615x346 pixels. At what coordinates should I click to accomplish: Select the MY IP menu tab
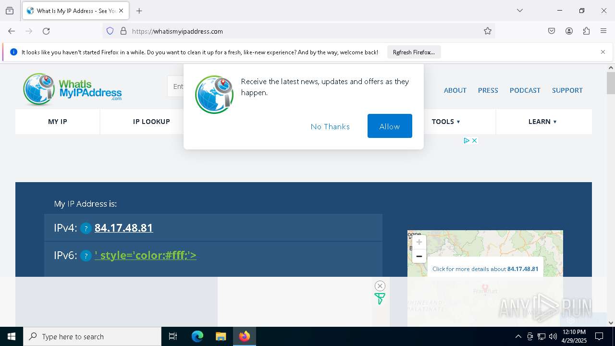(58, 122)
